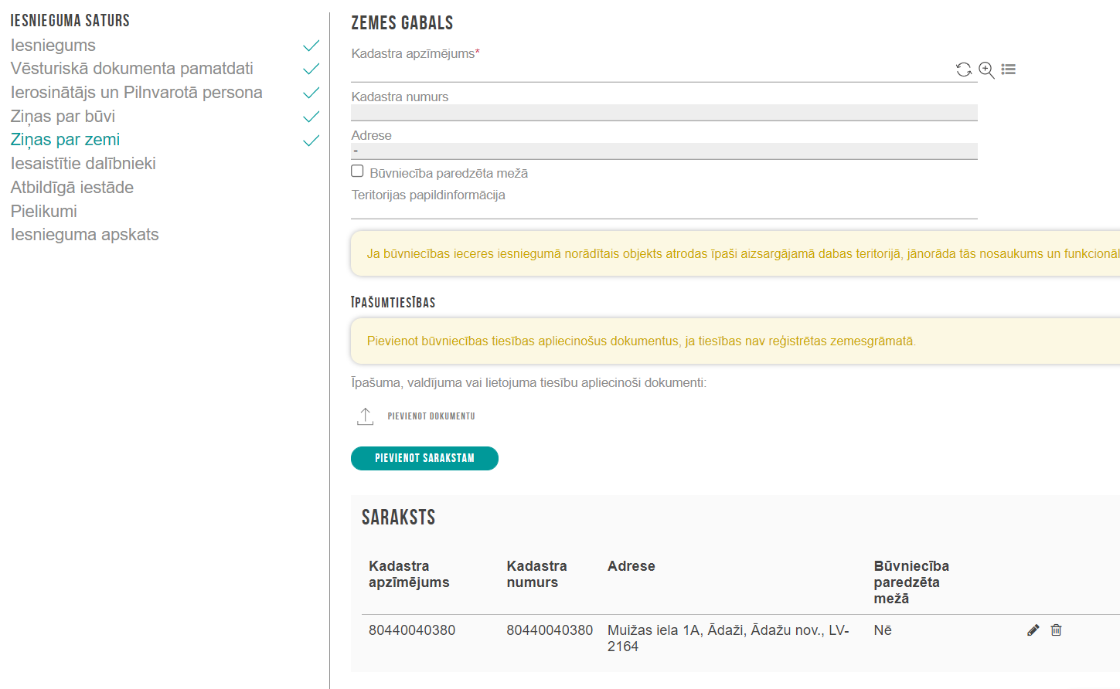
Task: Click the Adrese field
Action: (x=664, y=151)
